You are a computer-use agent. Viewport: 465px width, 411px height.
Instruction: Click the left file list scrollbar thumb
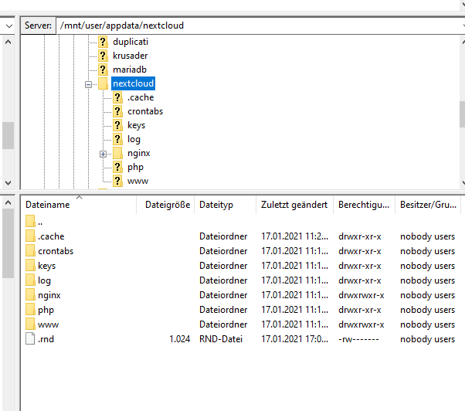coord(8,243)
